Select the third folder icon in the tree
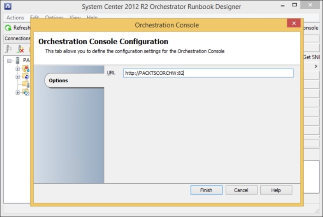Image resolution: width=323 pixels, height=217 pixels. [x=26, y=84]
